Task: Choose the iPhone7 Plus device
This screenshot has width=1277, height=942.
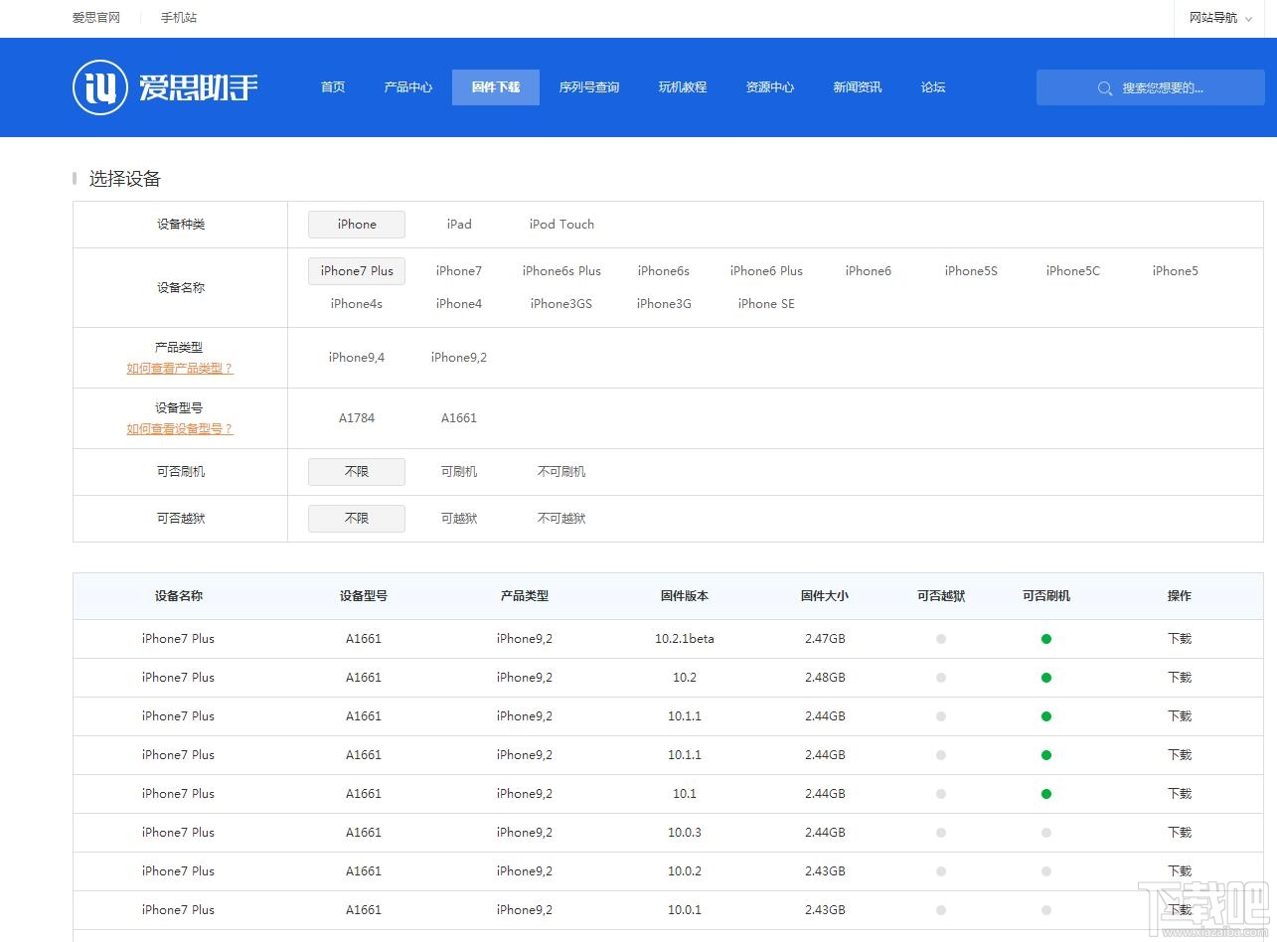Action: 357,271
